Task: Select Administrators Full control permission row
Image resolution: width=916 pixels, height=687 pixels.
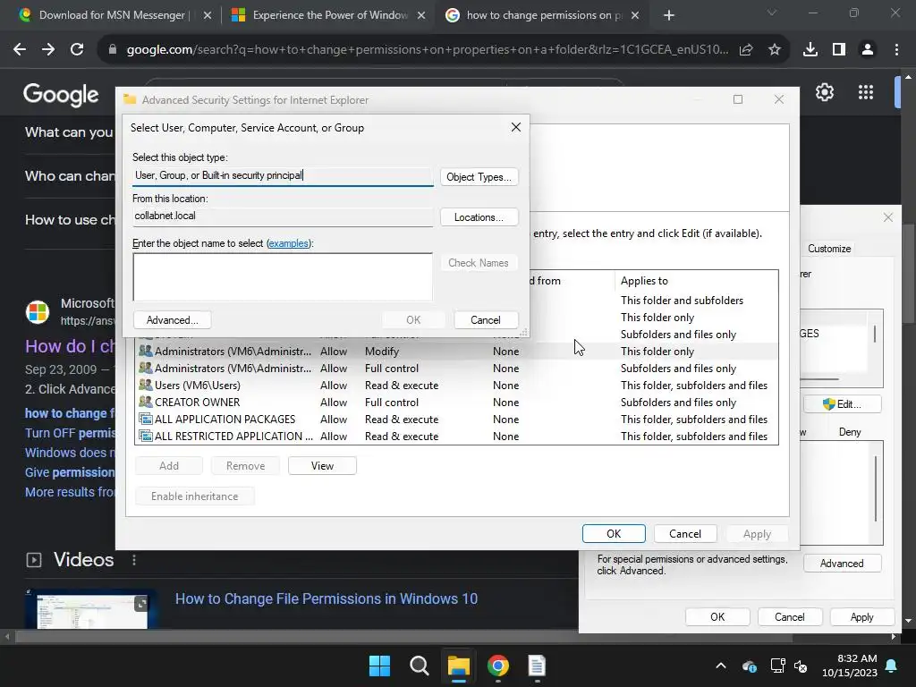Action: (456, 368)
